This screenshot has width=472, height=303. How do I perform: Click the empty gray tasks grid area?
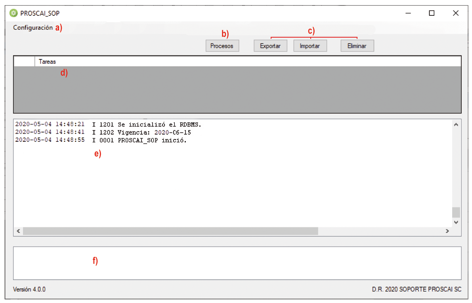[237, 90]
